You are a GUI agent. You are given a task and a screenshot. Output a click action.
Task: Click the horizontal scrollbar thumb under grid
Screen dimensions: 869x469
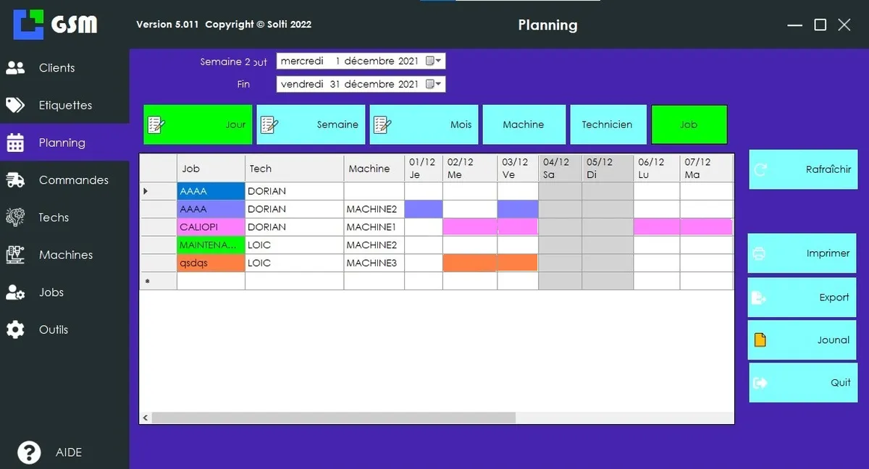(334, 418)
